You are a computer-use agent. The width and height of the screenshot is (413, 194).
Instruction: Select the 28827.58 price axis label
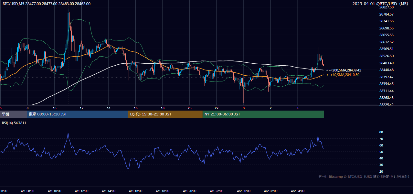[x=386, y=7]
